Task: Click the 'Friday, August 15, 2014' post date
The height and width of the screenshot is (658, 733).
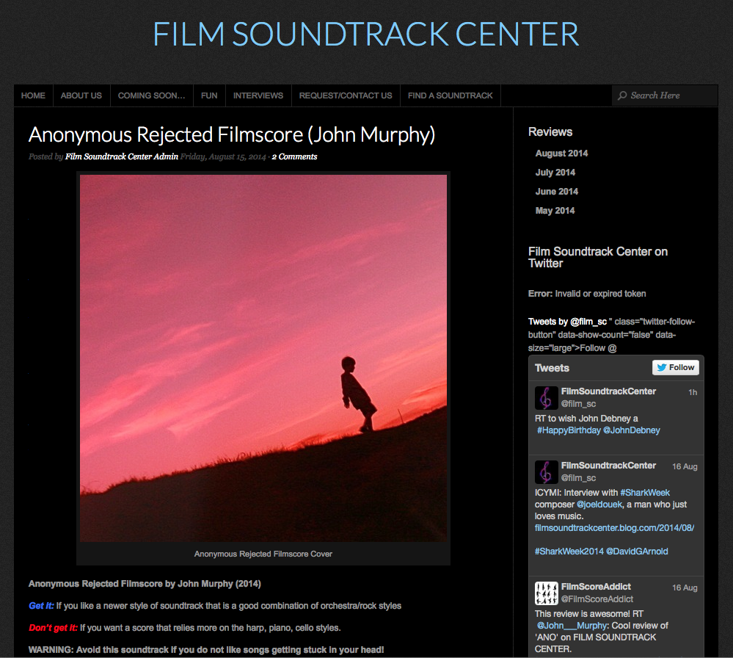Action: (x=223, y=156)
